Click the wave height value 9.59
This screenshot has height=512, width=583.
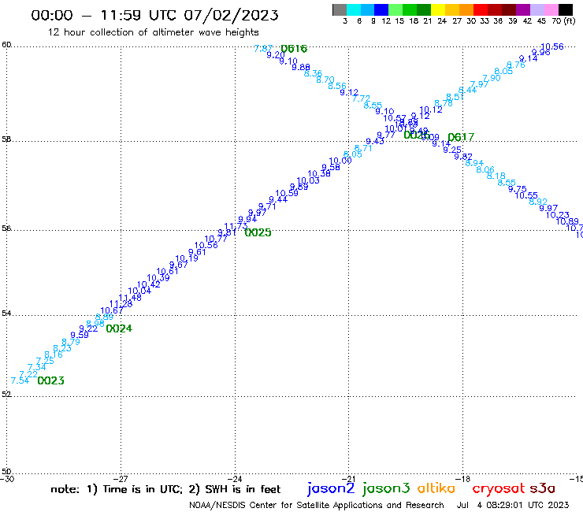tap(80, 336)
